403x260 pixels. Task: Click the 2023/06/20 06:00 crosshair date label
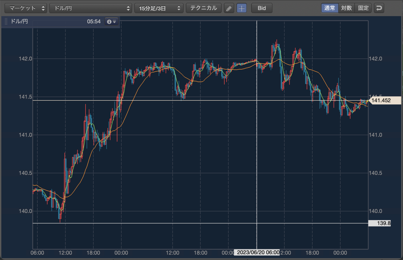(257, 252)
